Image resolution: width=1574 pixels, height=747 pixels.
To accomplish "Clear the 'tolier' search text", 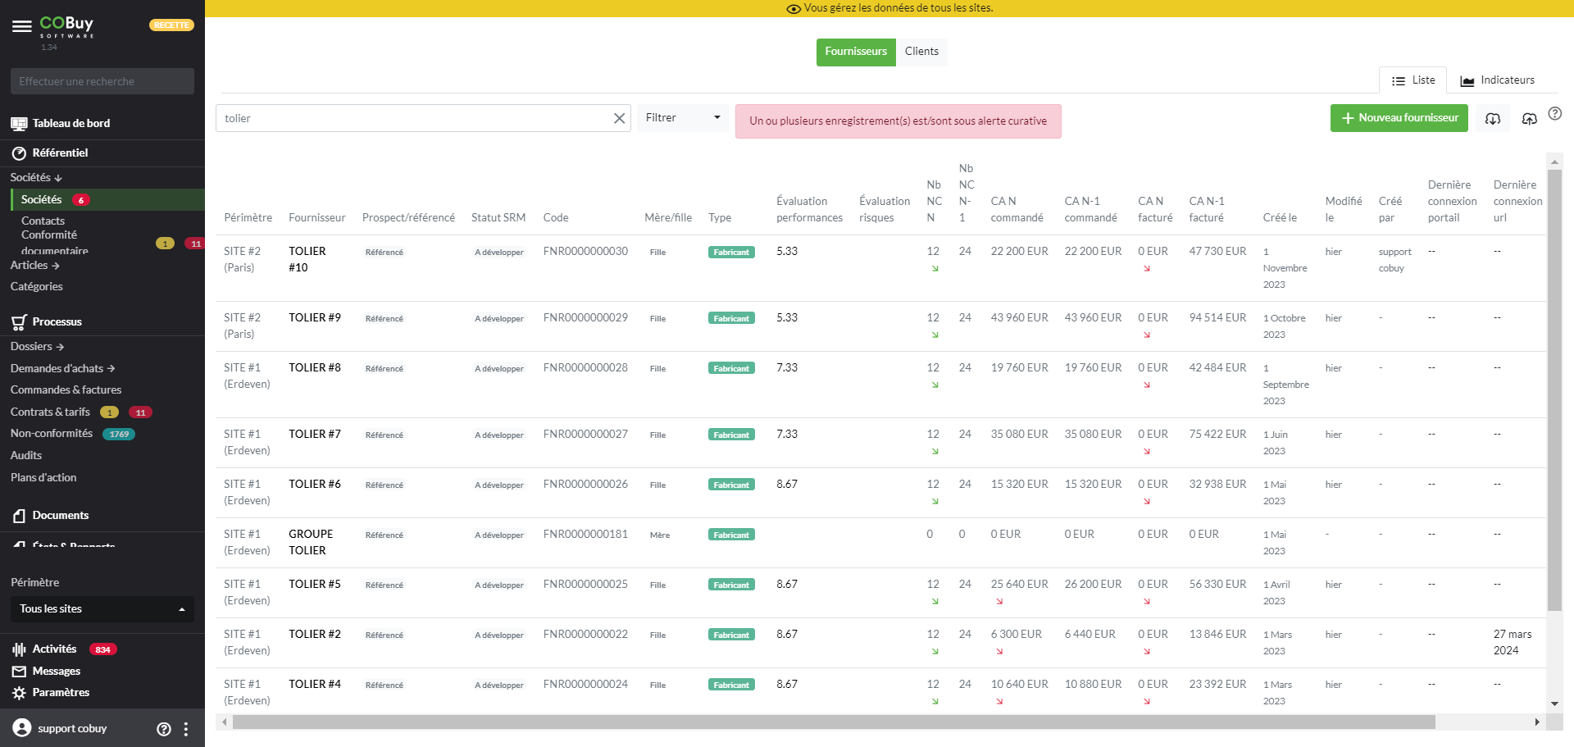I will tap(619, 119).
